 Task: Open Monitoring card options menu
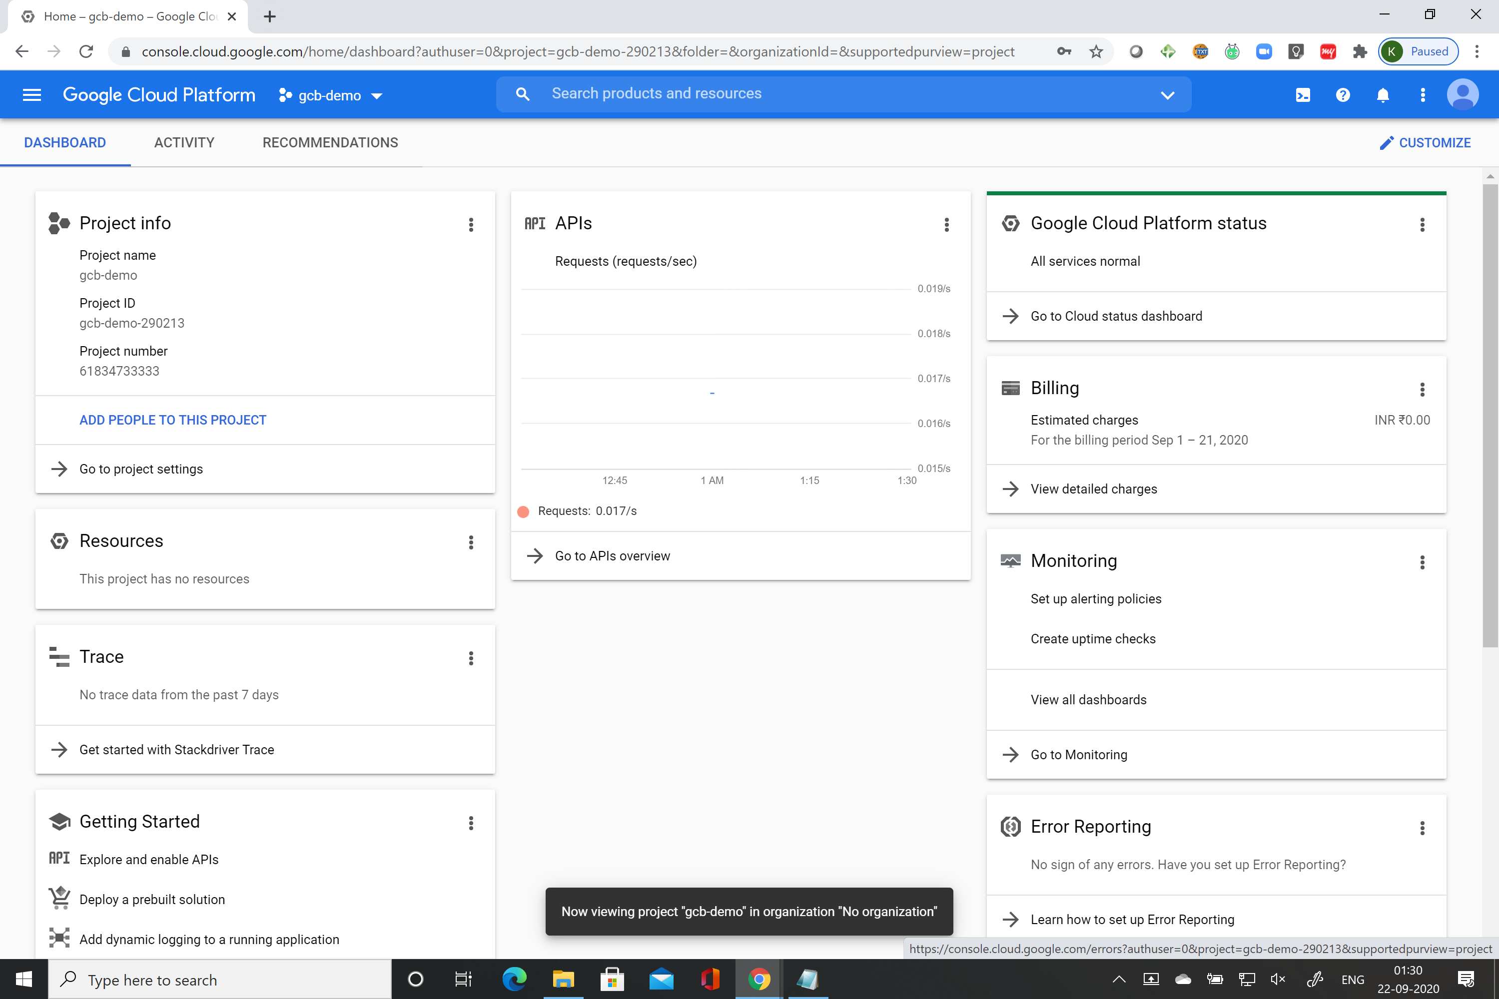1422,562
